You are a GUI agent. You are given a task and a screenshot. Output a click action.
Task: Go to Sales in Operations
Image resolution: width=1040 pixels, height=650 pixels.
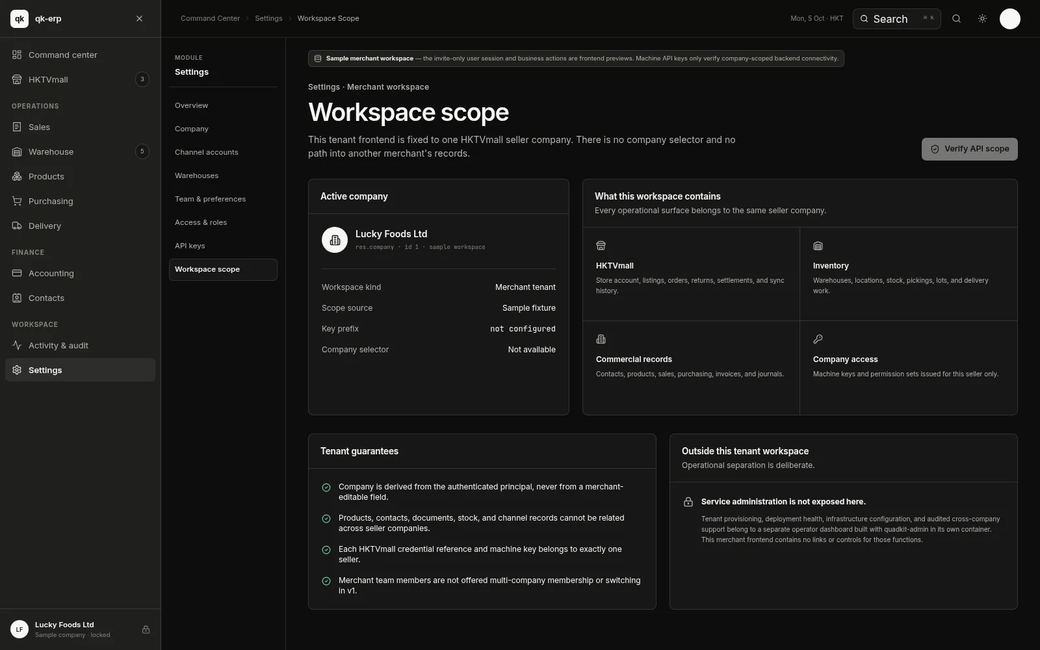coord(80,127)
